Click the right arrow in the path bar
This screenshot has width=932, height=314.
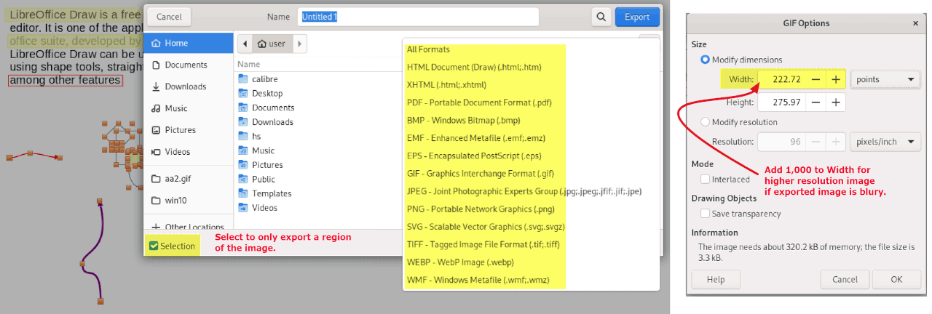[299, 44]
